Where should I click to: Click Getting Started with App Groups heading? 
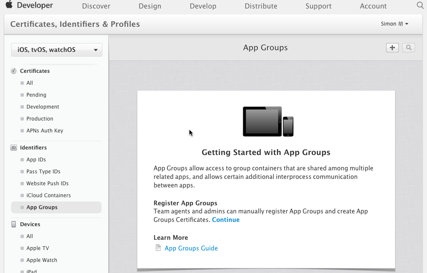(266, 152)
